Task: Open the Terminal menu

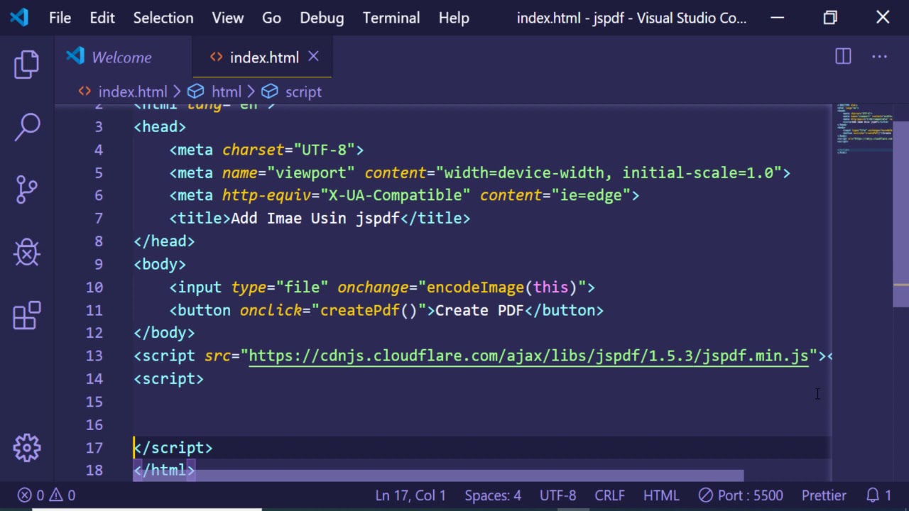Action: 391,18
